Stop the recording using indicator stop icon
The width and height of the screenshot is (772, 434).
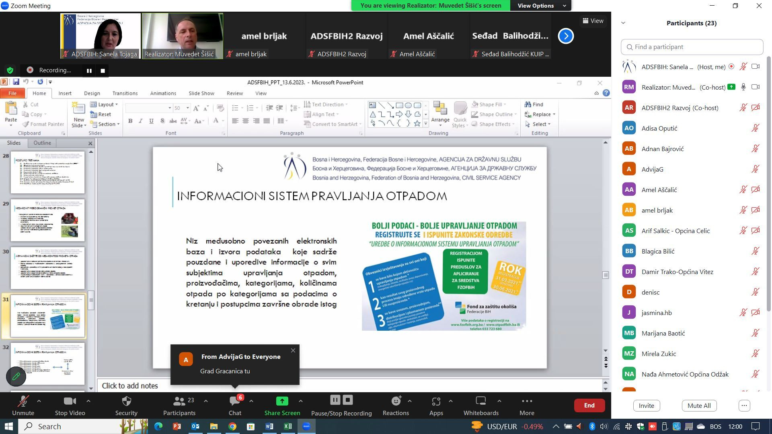[103, 71]
